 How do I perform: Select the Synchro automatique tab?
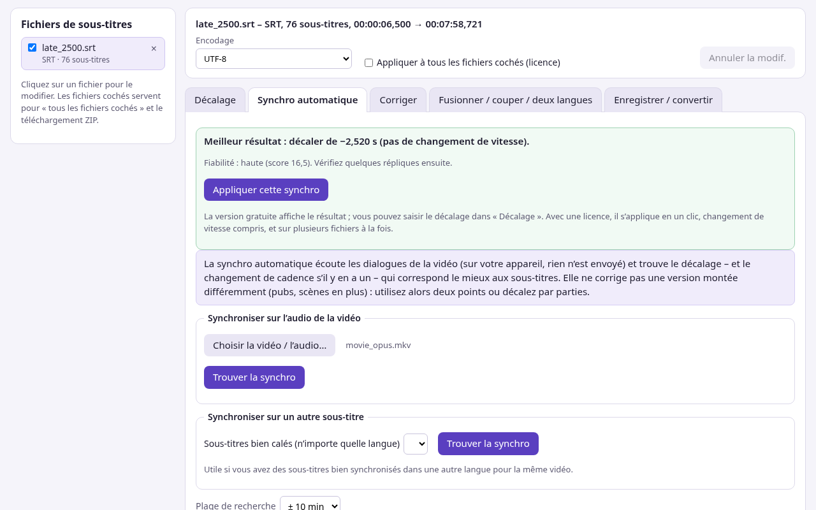tap(307, 100)
